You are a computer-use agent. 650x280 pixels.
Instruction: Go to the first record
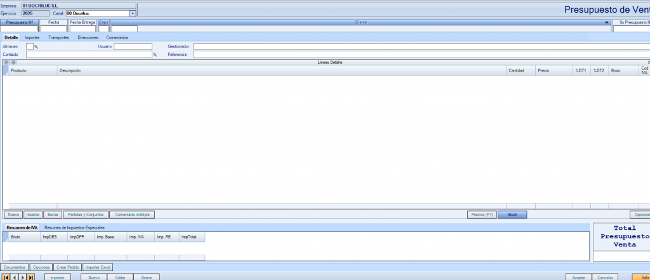6,277
